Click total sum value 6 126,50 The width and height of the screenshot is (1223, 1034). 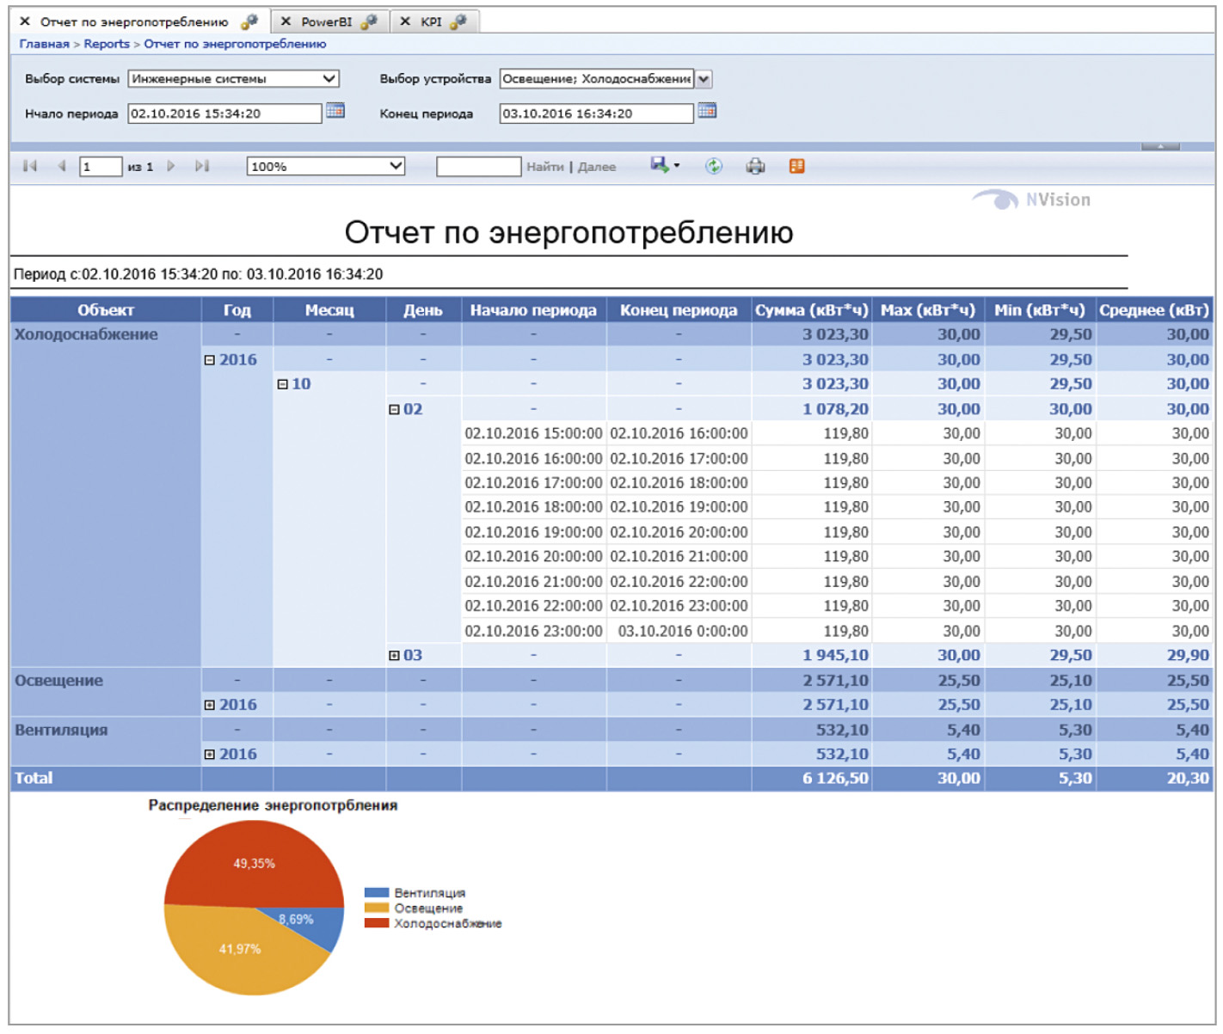[835, 779]
